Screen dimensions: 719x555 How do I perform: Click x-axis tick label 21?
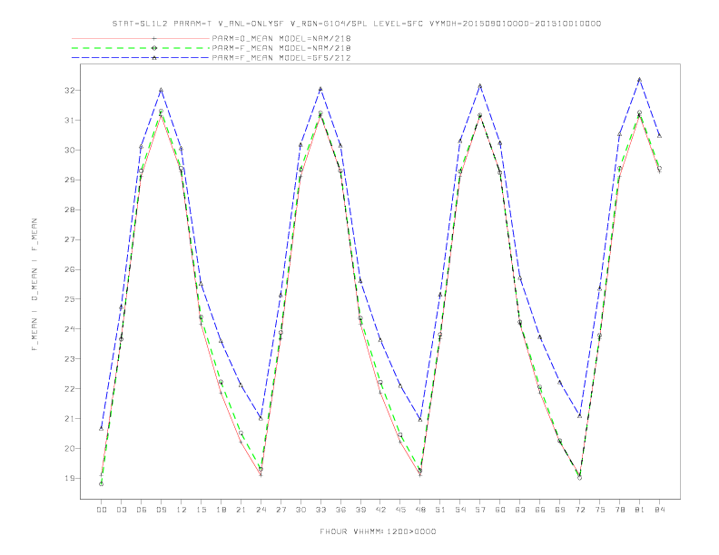click(x=241, y=510)
